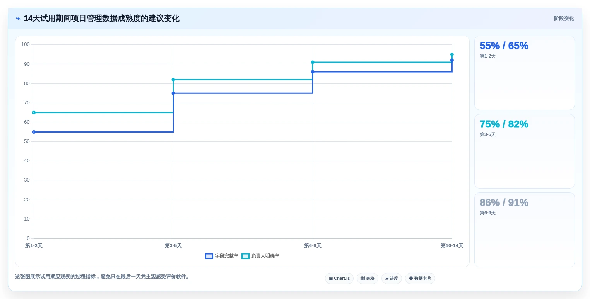This screenshot has width=590, height=299.
Task: Select the 进度 tag
Action: click(392, 278)
